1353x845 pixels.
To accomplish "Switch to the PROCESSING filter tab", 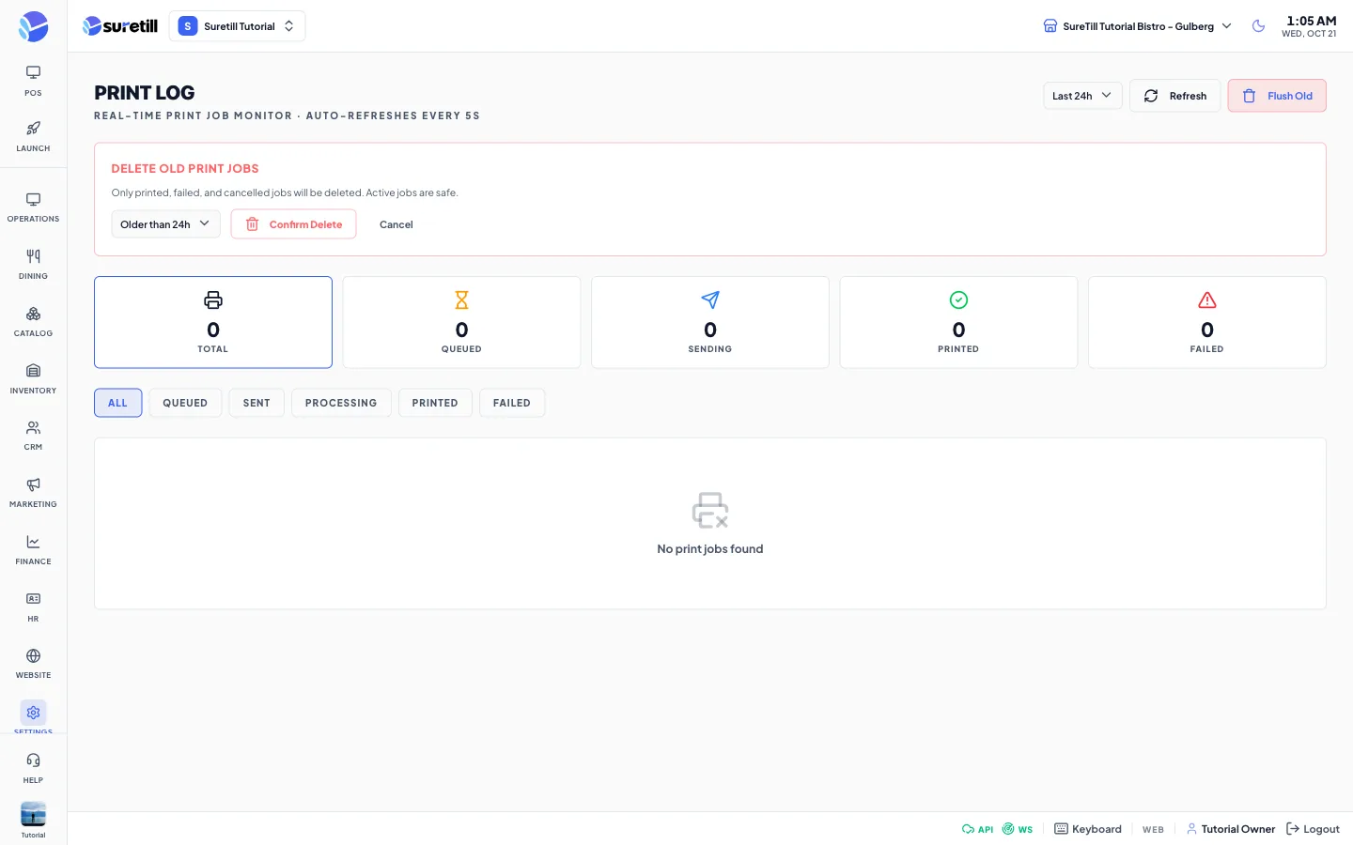I will [341, 403].
